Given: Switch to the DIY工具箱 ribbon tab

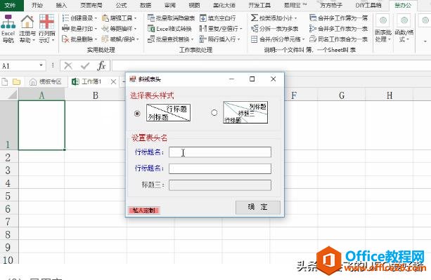Looking at the screenshot, I should pos(368,5).
